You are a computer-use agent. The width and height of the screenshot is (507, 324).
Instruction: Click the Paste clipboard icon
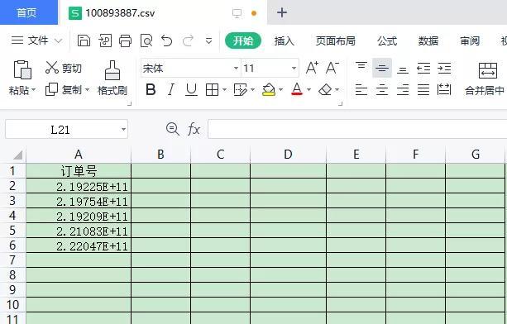pyautogui.click(x=22, y=69)
